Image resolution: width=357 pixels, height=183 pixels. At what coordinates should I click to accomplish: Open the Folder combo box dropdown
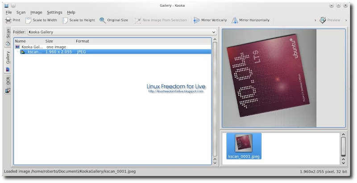[x=214, y=32]
